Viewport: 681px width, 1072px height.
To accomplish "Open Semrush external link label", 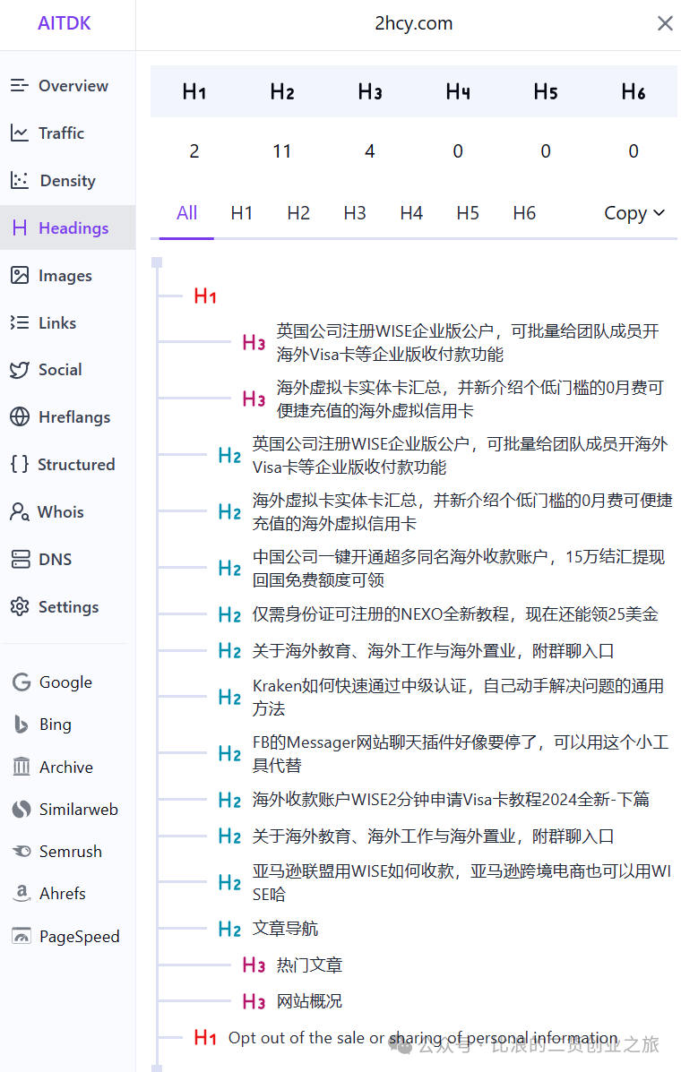I will (71, 851).
